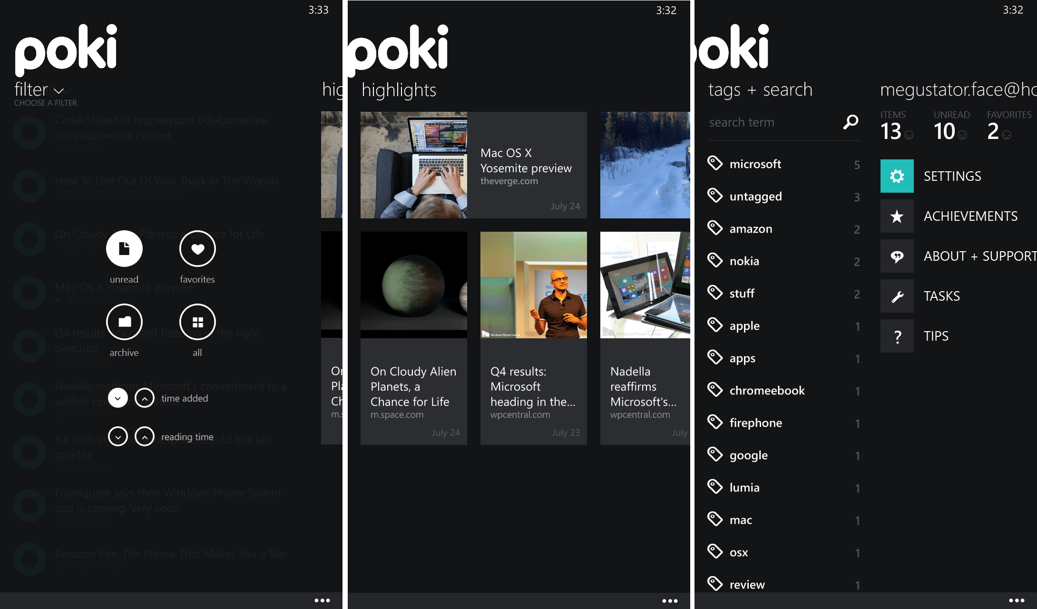Open the osx tag icon
Screen dimensions: 1037x609
(x=715, y=551)
